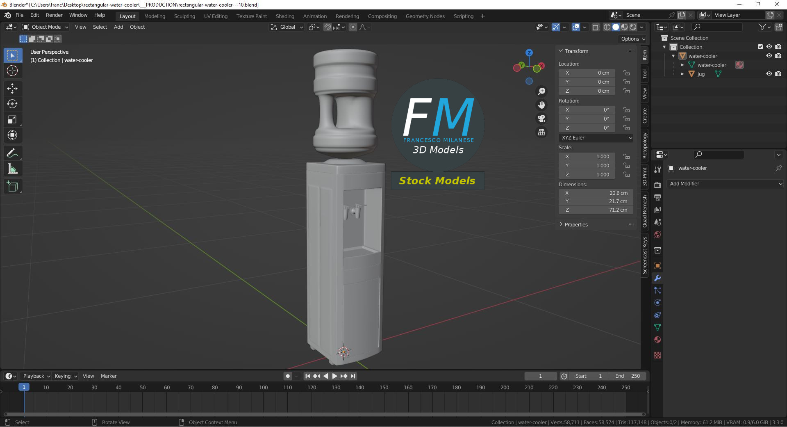
Task: Open the Texture properties tab icon
Action: (657, 355)
